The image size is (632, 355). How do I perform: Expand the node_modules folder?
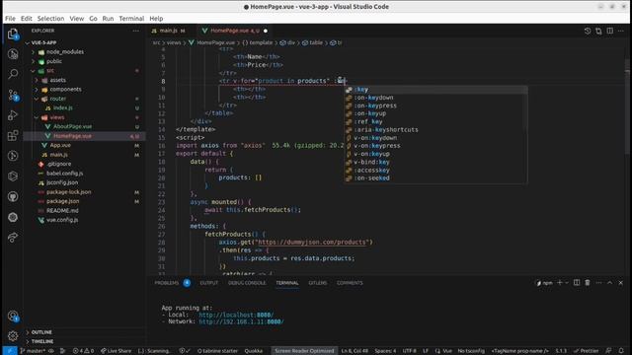65,52
